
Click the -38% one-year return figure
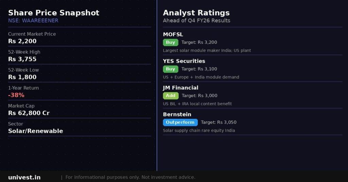[16, 95]
